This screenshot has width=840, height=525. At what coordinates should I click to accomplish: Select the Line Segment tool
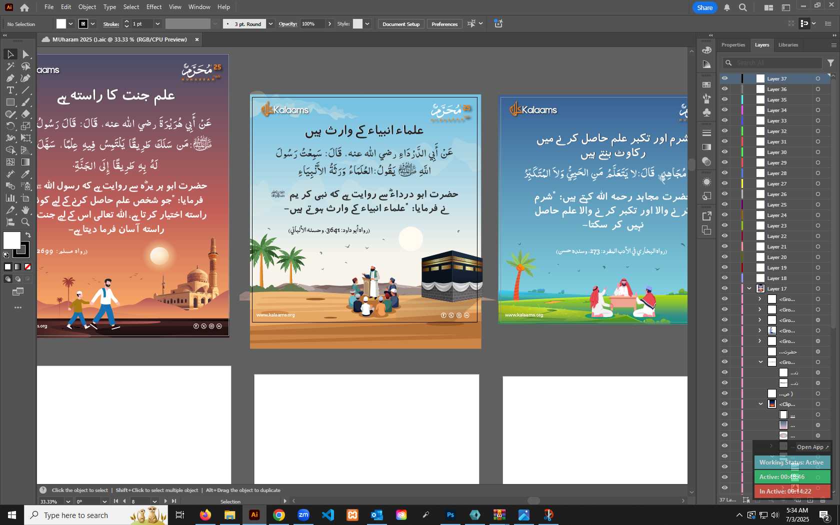[x=25, y=90]
